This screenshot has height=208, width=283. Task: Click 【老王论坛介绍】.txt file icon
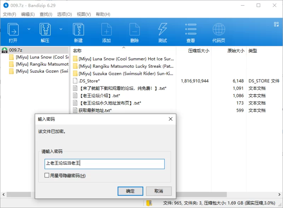[75, 96]
